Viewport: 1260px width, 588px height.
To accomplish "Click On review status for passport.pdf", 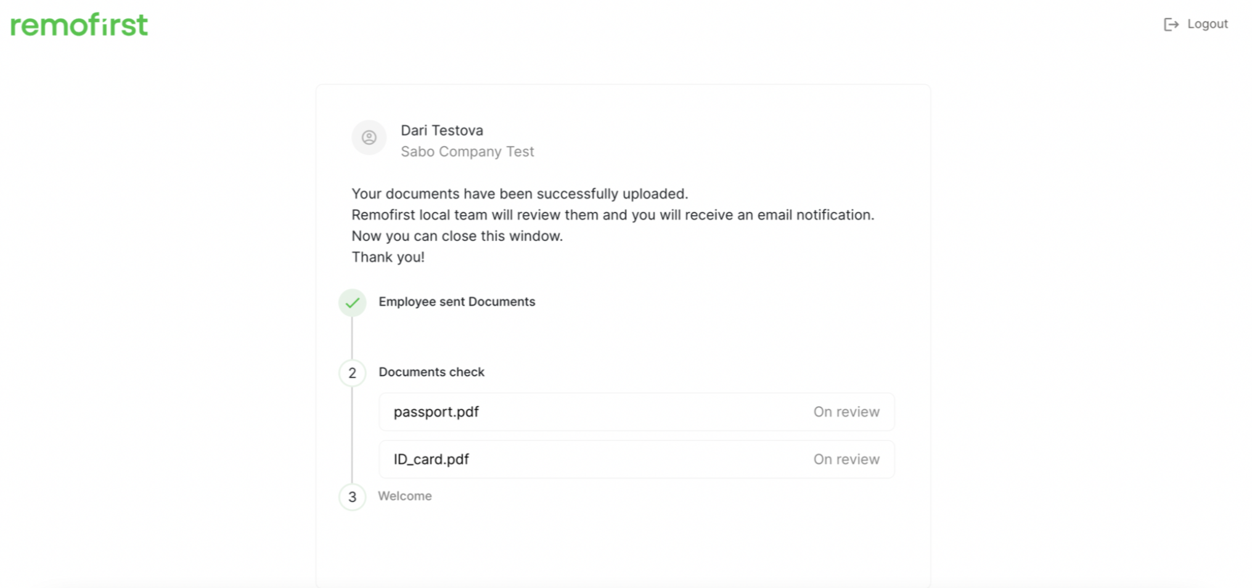I will click(x=846, y=412).
